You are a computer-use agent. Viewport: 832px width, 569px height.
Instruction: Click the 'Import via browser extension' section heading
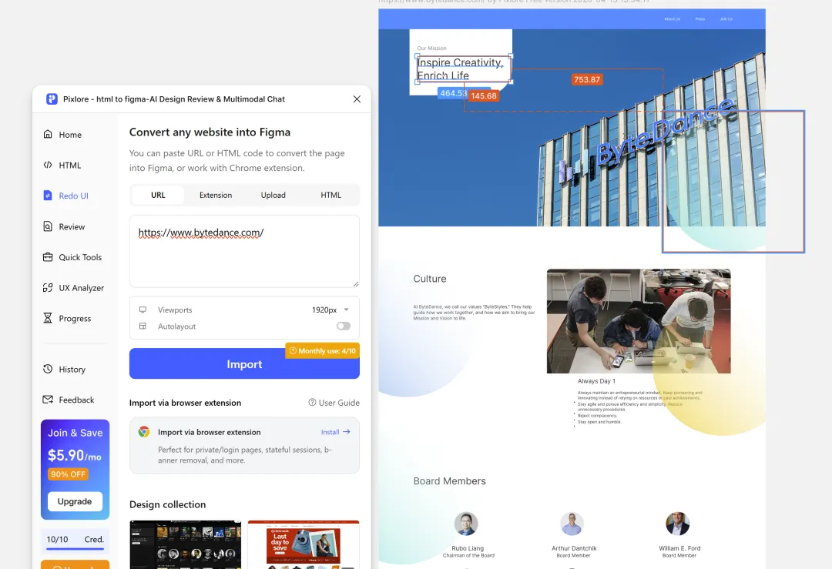pyautogui.click(x=185, y=403)
